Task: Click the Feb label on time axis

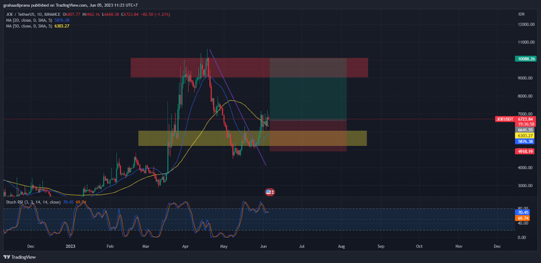Action: click(110, 247)
